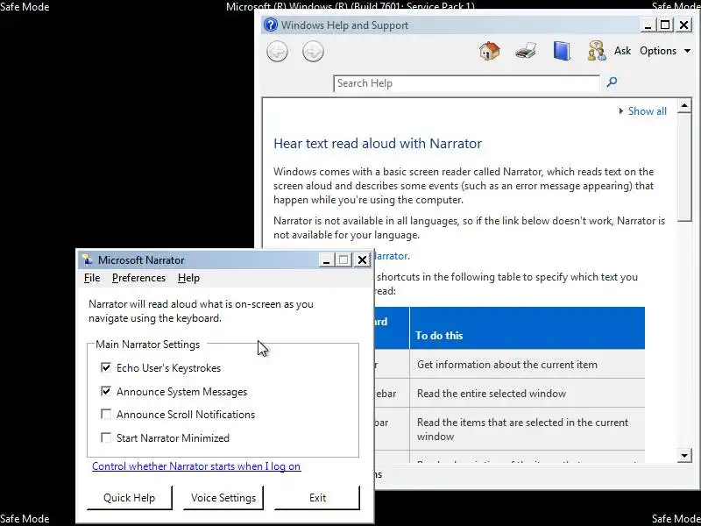Click the Help window vertical scrollbar thumb
Image resolution: width=701 pixels, height=526 pixels.
click(x=684, y=167)
